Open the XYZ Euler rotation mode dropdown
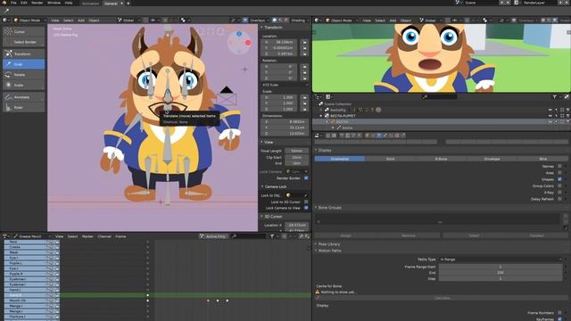The height and width of the screenshot is (321, 571). point(285,85)
